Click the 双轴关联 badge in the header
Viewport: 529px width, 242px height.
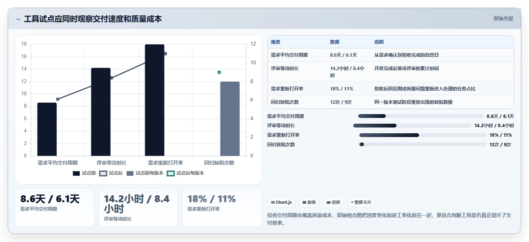503,19
